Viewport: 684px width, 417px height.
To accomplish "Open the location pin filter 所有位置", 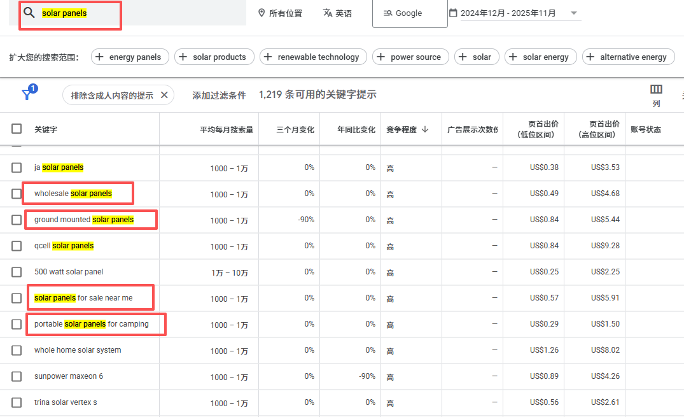I will pyautogui.click(x=280, y=13).
